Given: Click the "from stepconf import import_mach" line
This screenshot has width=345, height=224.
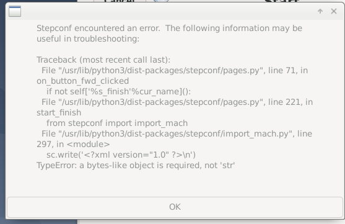Looking at the screenshot, I should point(117,123).
